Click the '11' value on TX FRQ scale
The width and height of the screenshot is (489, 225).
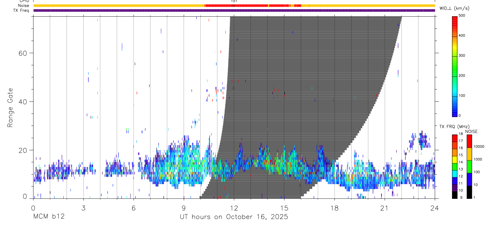[x=461, y=183]
